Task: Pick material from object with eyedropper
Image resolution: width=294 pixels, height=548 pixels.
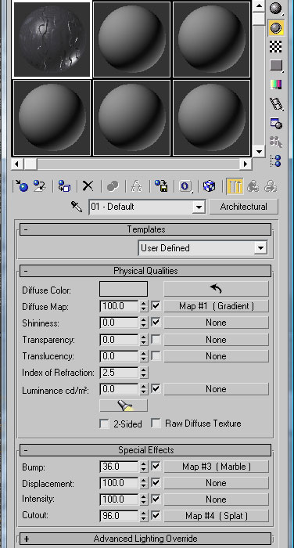Action: pyautogui.click(x=77, y=207)
